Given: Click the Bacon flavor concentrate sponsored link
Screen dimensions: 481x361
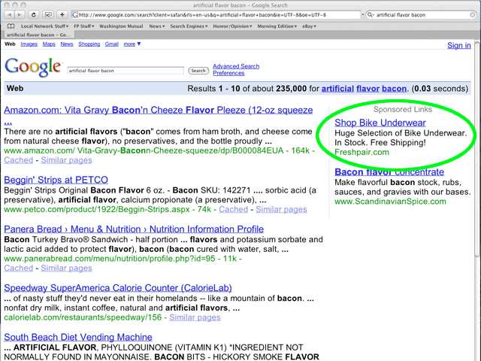Looking at the screenshot, I should click(x=389, y=172).
